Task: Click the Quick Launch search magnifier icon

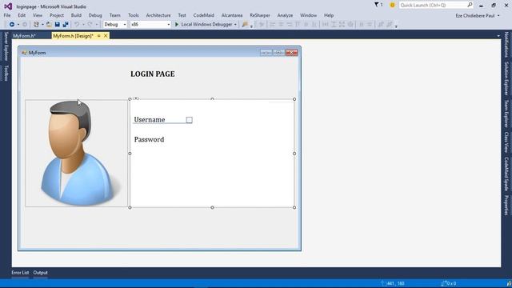Action: [470, 5]
